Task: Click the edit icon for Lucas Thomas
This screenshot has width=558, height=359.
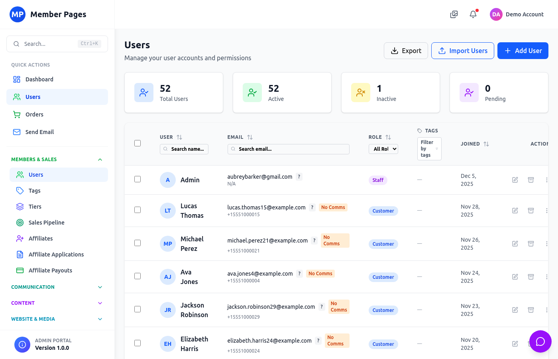Action: pyautogui.click(x=515, y=211)
